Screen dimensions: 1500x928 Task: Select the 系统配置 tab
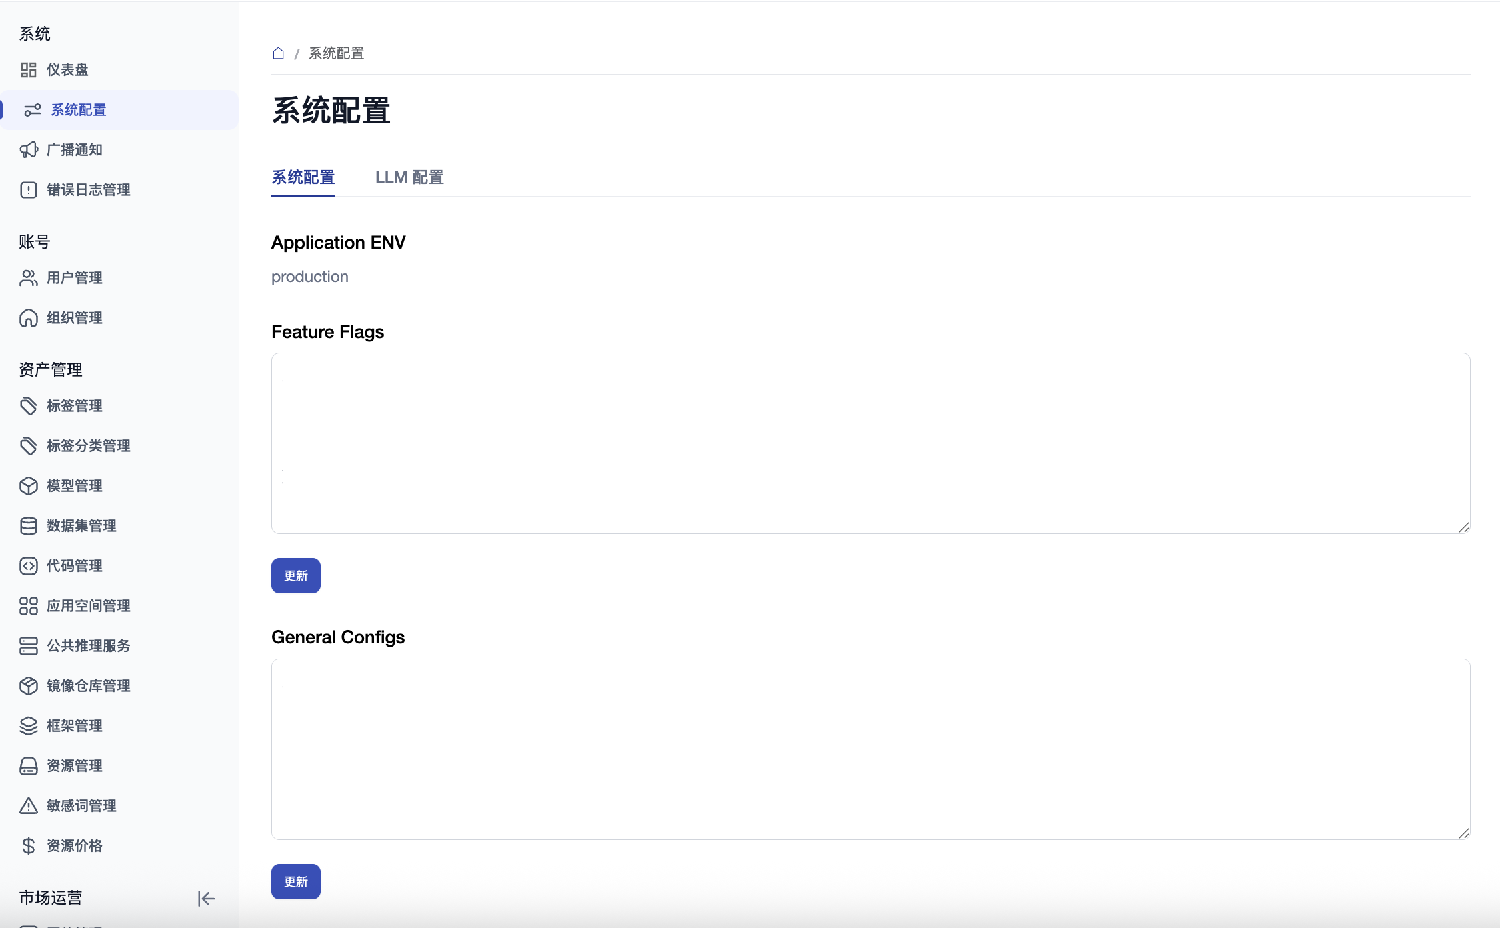click(x=303, y=177)
